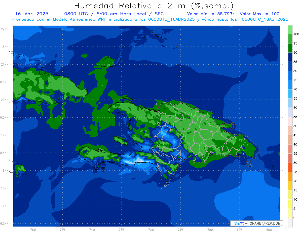Click the legend value '95'
This screenshot has height=233, width=302.
(295, 43)
